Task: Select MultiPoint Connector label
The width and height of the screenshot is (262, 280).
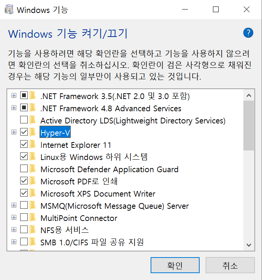Action: [x=79, y=218]
